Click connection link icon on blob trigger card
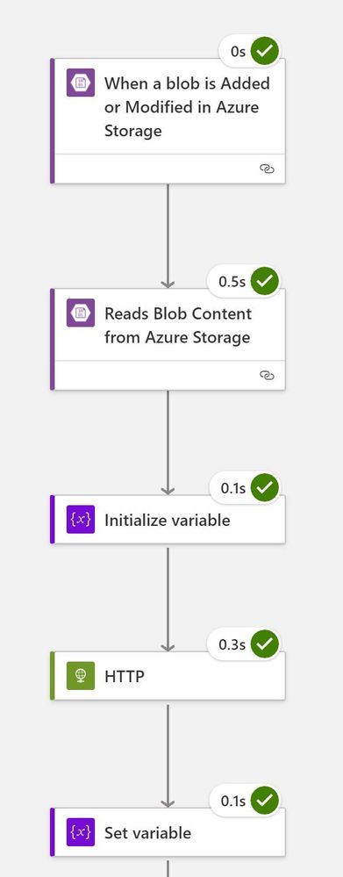 pos(267,169)
